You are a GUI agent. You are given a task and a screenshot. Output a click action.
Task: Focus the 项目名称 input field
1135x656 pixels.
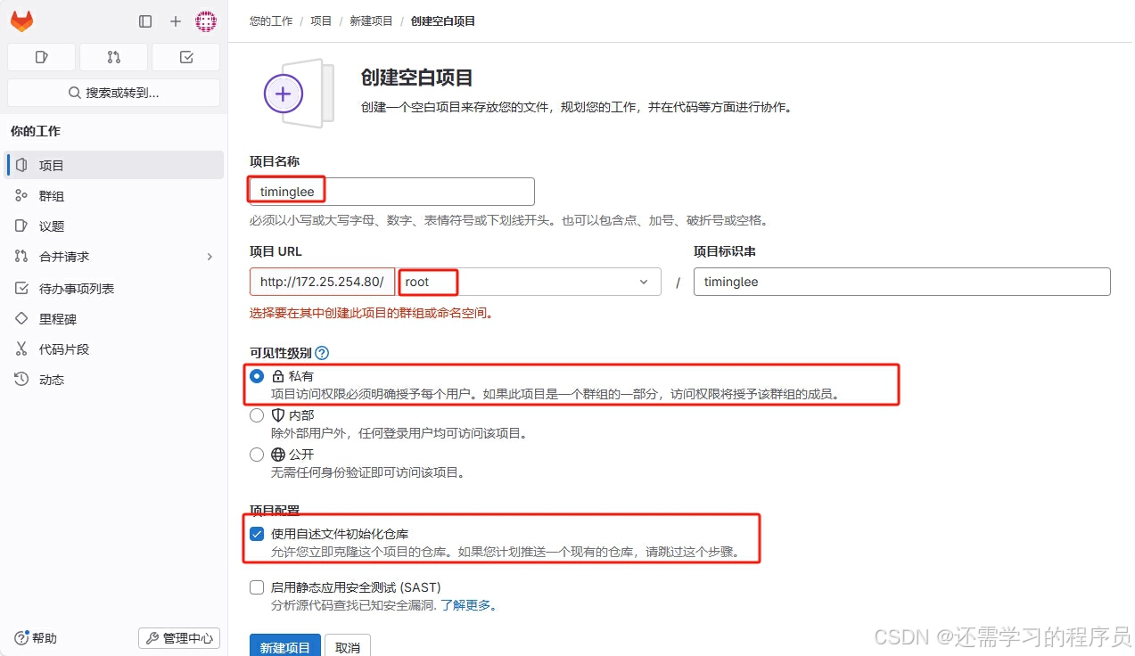[x=392, y=192]
